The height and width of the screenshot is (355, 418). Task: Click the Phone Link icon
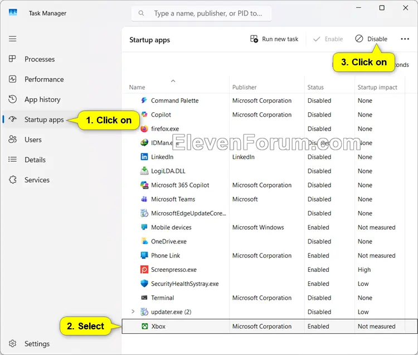[144, 256]
